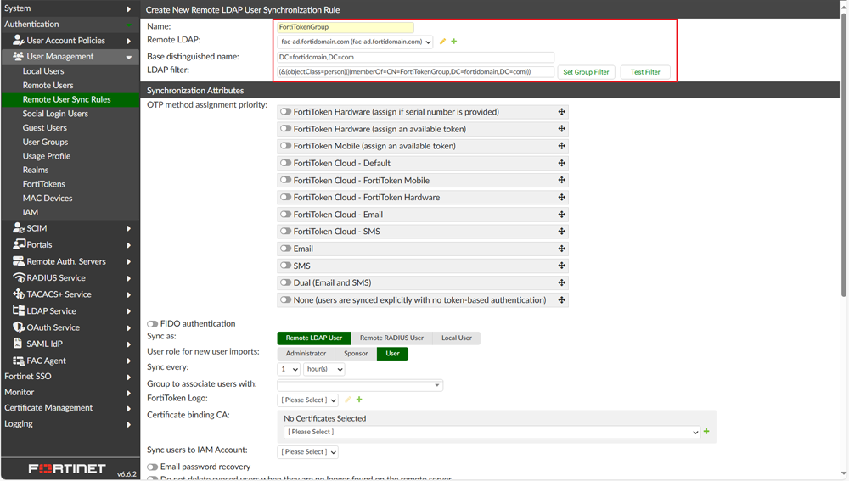This screenshot has width=849, height=481.
Task: Click the edit pencil icon beside Remote LDAP
Action: (442, 42)
